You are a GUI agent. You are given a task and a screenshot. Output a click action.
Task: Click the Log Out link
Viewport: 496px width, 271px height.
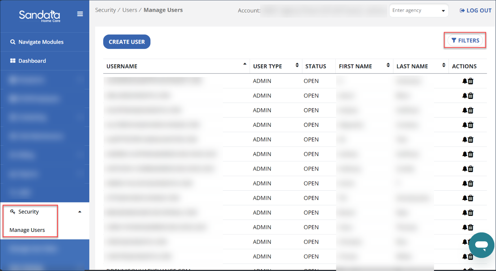[476, 11]
